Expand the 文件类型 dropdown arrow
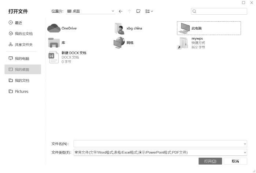The height and width of the screenshot is (173, 256). pyautogui.click(x=245, y=152)
